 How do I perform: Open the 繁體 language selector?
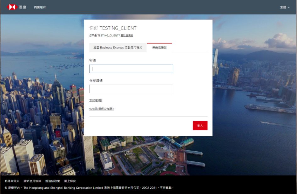click(283, 7)
